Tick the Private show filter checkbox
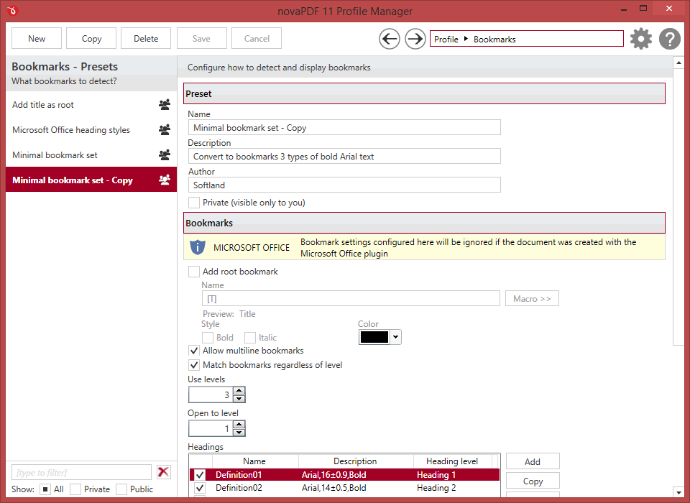This screenshot has width=690, height=503. tap(75, 489)
